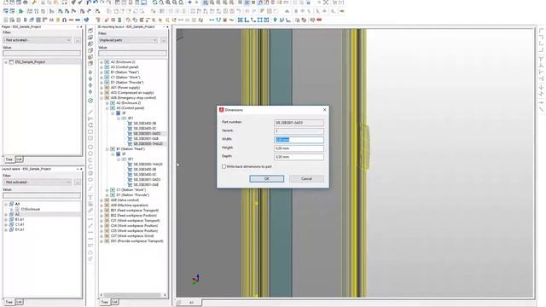Open the Layout space filter dropdown

pyautogui.click(x=38, y=182)
